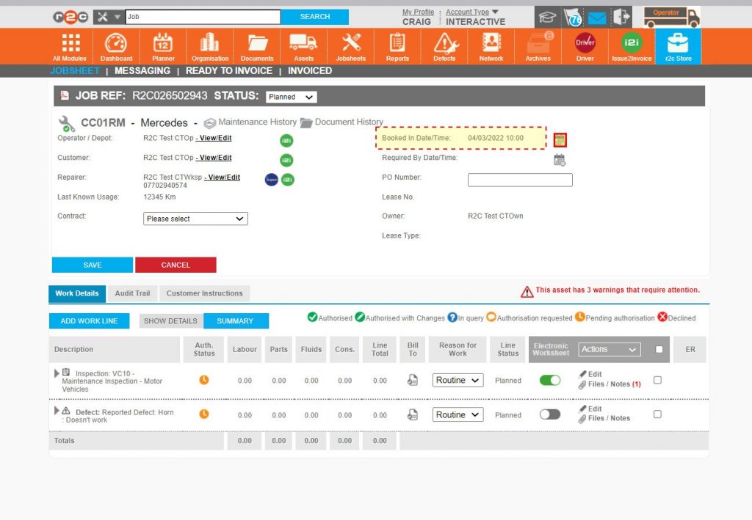Image resolution: width=752 pixels, height=520 pixels.
Task: Open the Documents folder module
Action: point(257,47)
